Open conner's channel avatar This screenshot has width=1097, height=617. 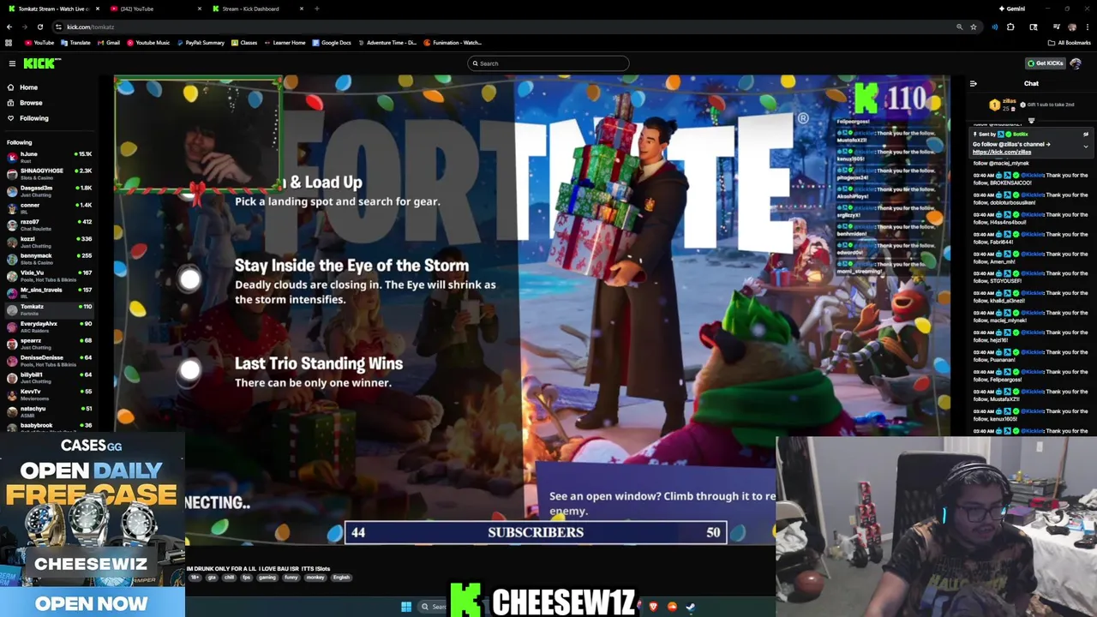(12, 208)
